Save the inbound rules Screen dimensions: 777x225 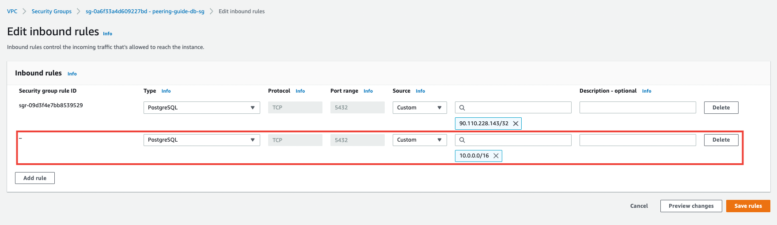[x=748, y=206]
